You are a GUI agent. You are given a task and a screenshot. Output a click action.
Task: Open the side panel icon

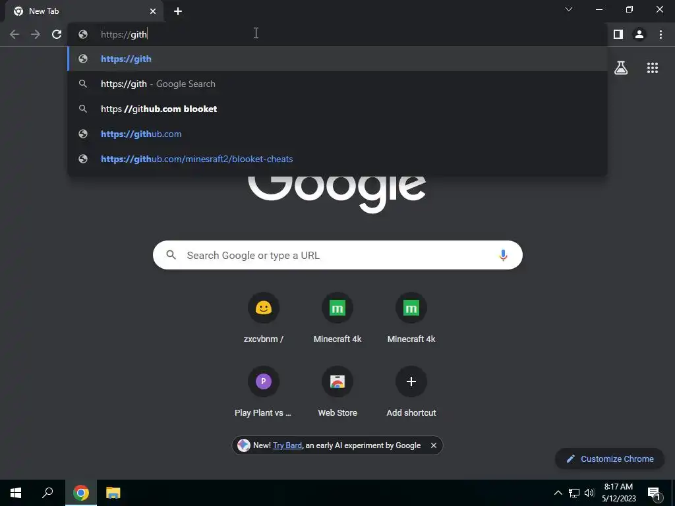coord(618,34)
